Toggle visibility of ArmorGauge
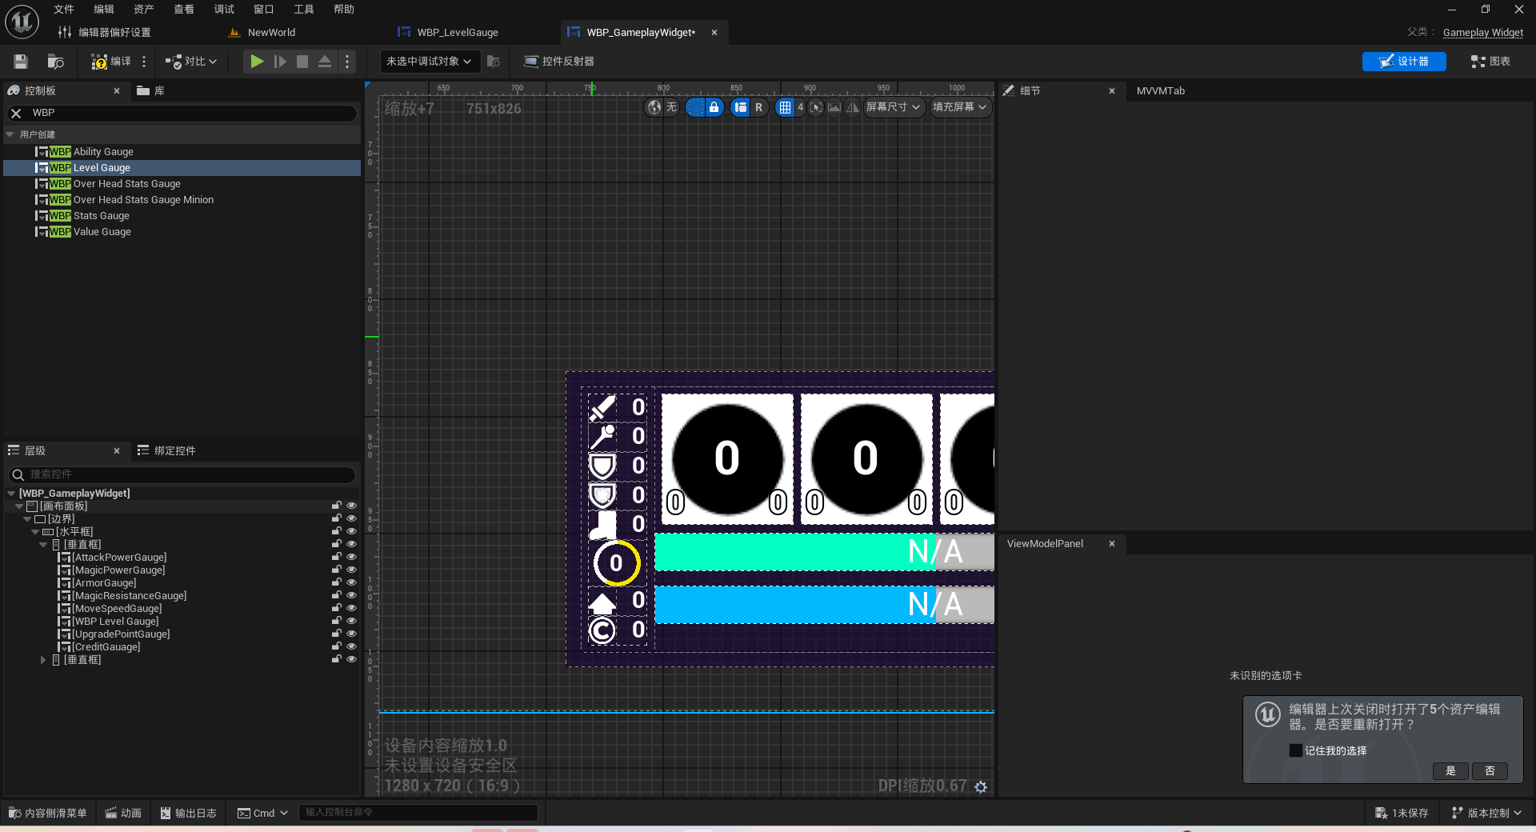 351,582
